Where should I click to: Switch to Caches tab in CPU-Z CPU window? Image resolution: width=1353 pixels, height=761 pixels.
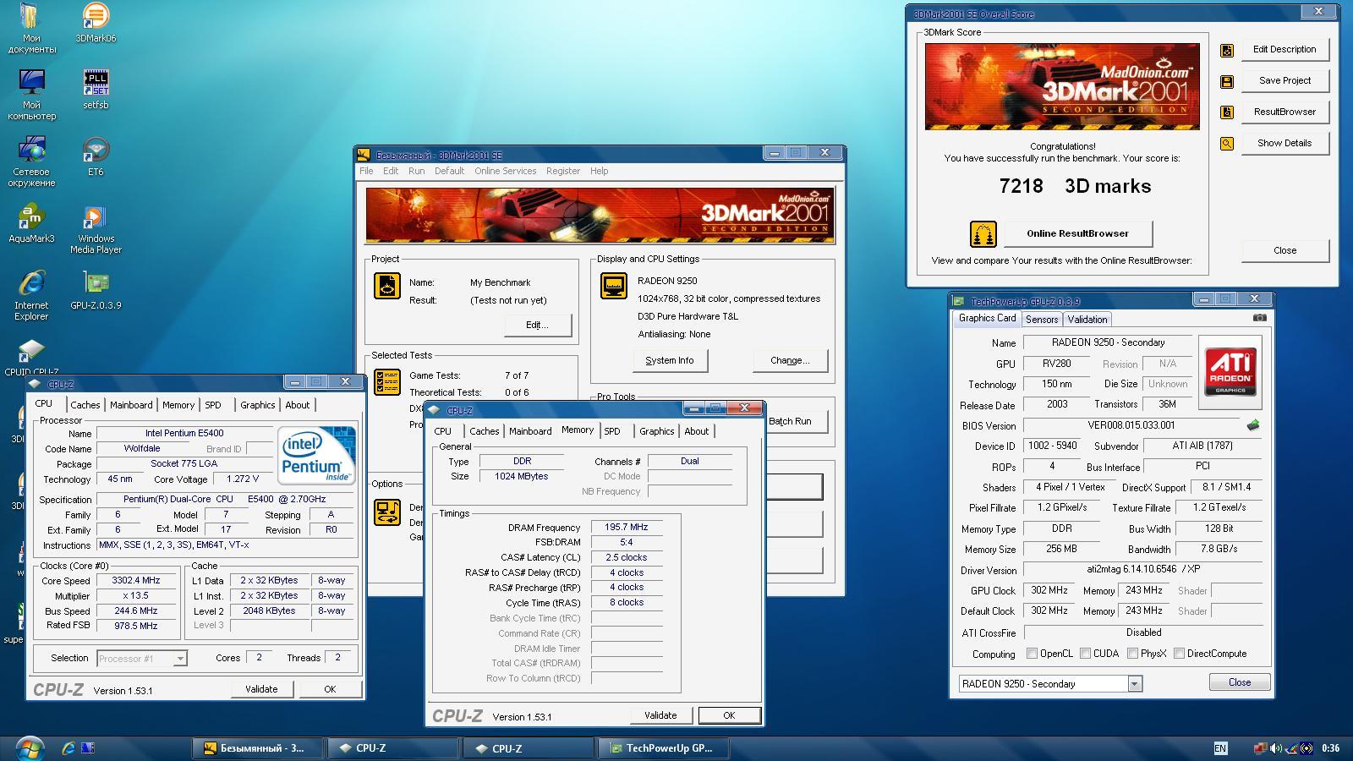(85, 405)
